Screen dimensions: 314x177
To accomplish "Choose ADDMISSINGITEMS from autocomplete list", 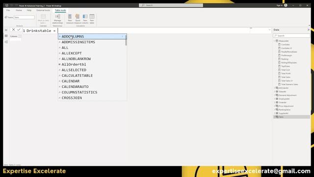I will point(92,42).
